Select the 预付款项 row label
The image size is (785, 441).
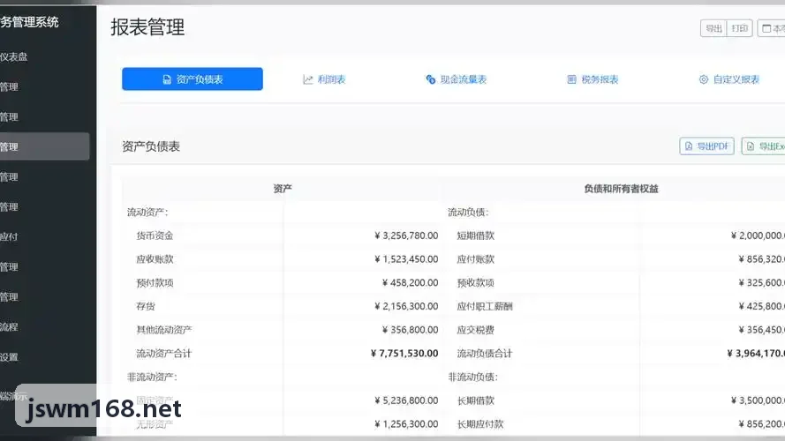point(155,282)
